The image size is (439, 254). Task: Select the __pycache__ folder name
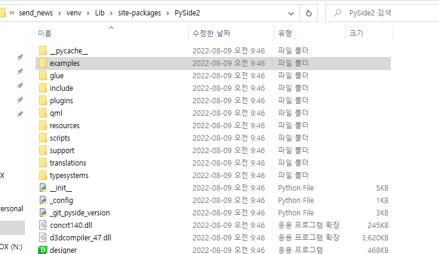(x=69, y=51)
